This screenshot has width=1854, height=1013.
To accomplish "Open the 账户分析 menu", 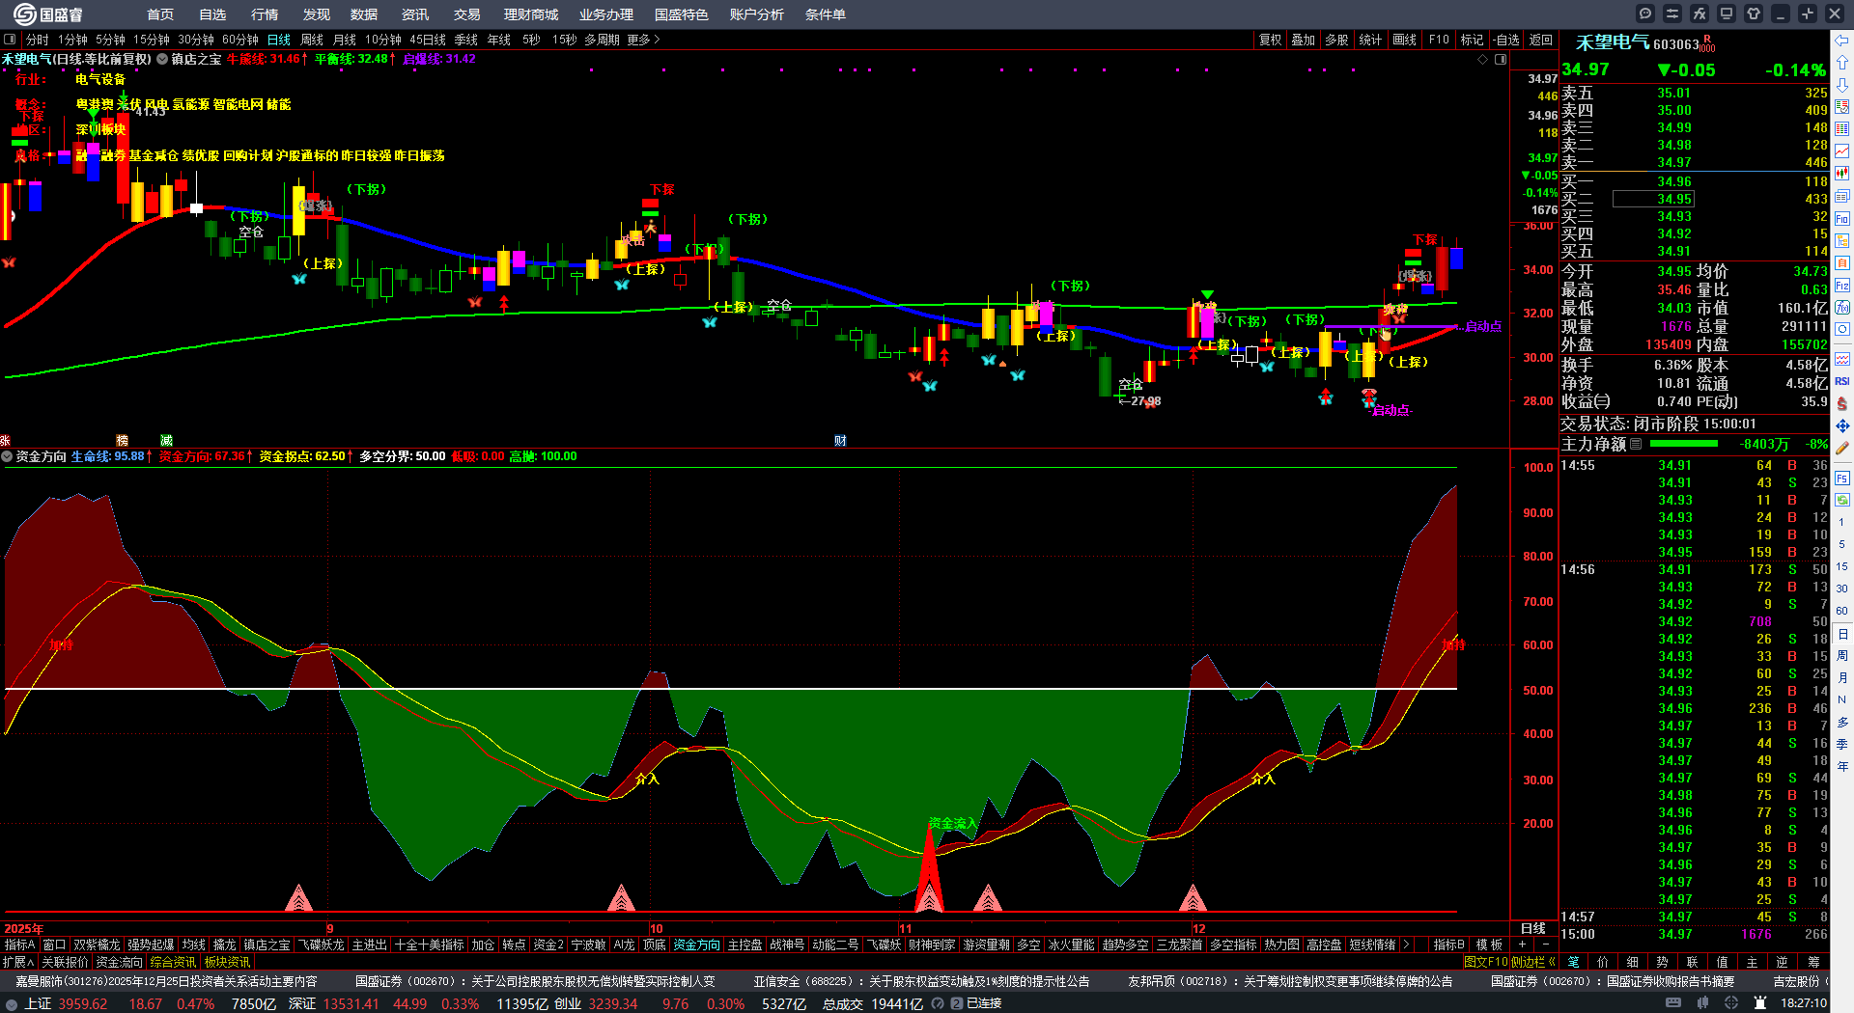I will pyautogui.click(x=757, y=14).
